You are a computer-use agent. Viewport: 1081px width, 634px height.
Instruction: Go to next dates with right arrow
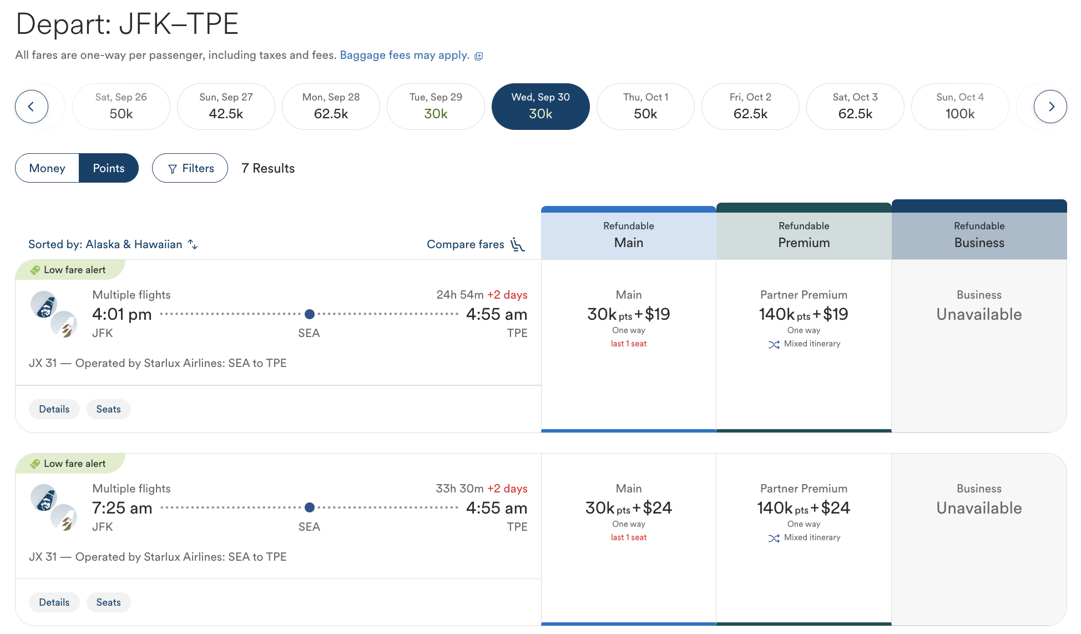(x=1050, y=107)
